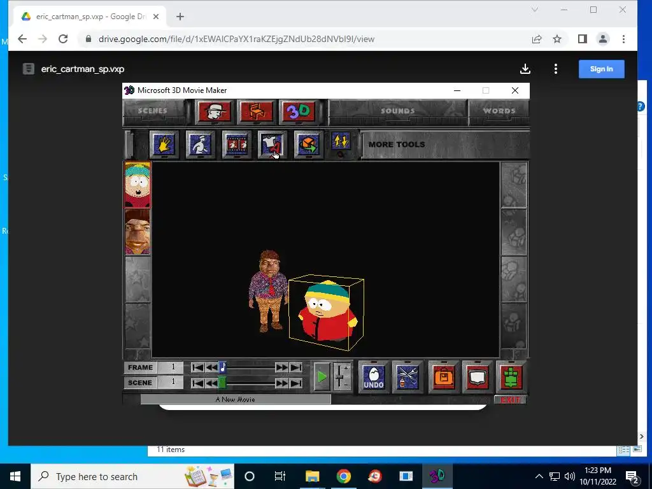Open 3D Movie Maker taskbar icon
The height and width of the screenshot is (489, 652).
pos(437,476)
